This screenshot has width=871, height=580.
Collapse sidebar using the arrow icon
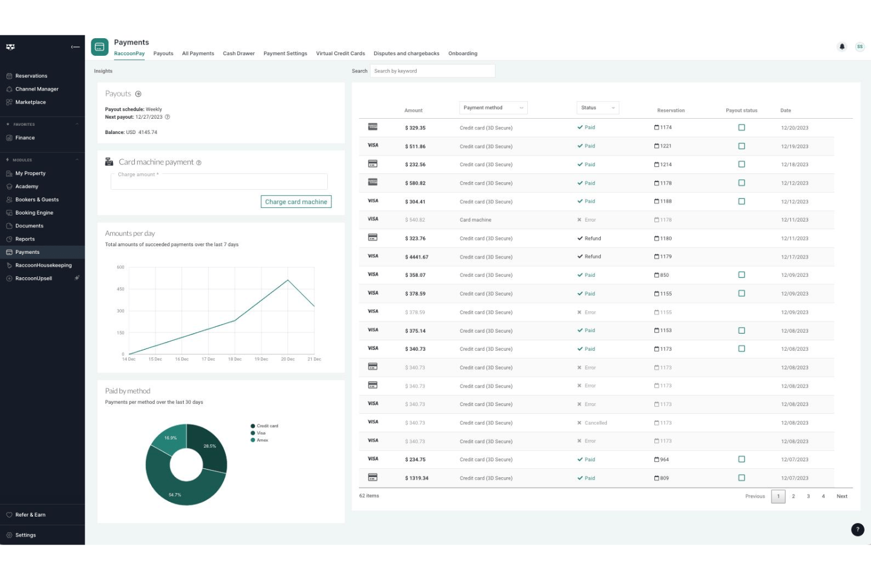point(75,47)
